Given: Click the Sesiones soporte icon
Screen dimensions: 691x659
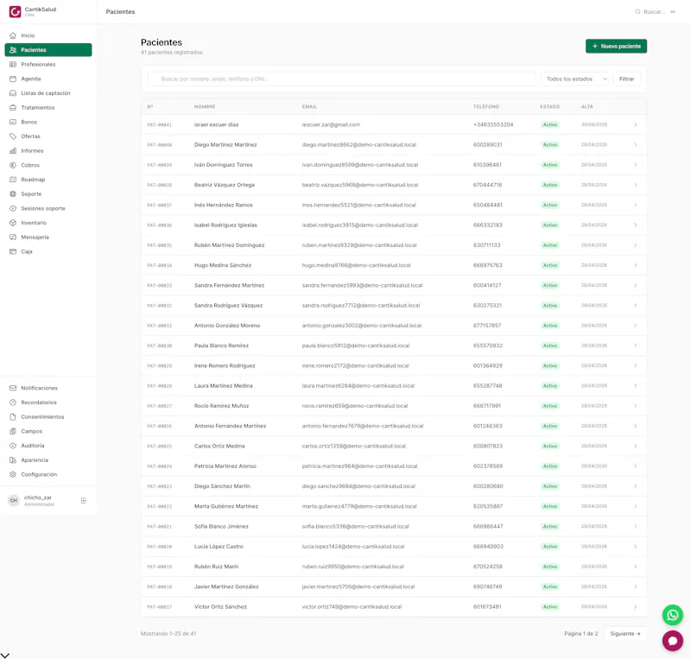Looking at the screenshot, I should 13,208.
